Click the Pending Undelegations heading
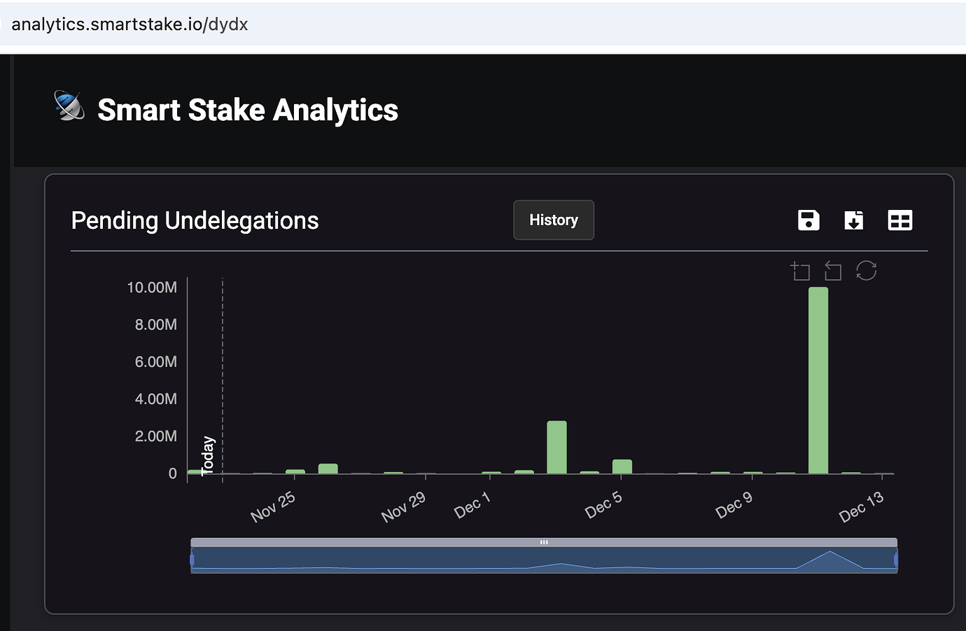Image resolution: width=966 pixels, height=631 pixels. tap(195, 221)
